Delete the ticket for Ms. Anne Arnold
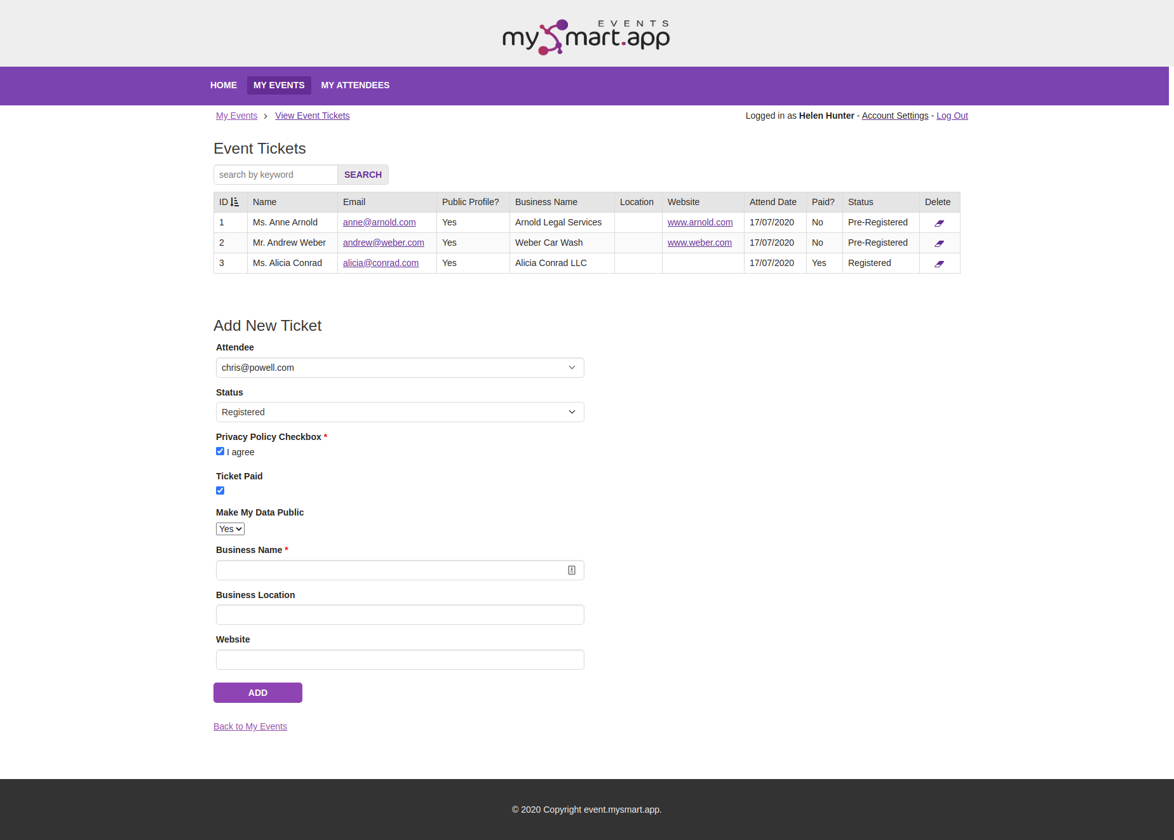Viewport: 1174px width, 840px height. [940, 223]
